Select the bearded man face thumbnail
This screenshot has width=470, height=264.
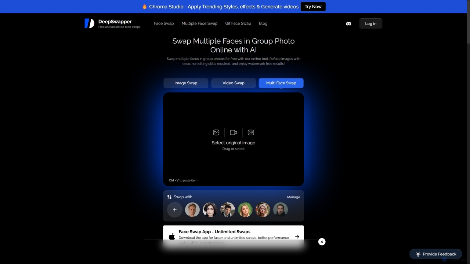point(281,210)
